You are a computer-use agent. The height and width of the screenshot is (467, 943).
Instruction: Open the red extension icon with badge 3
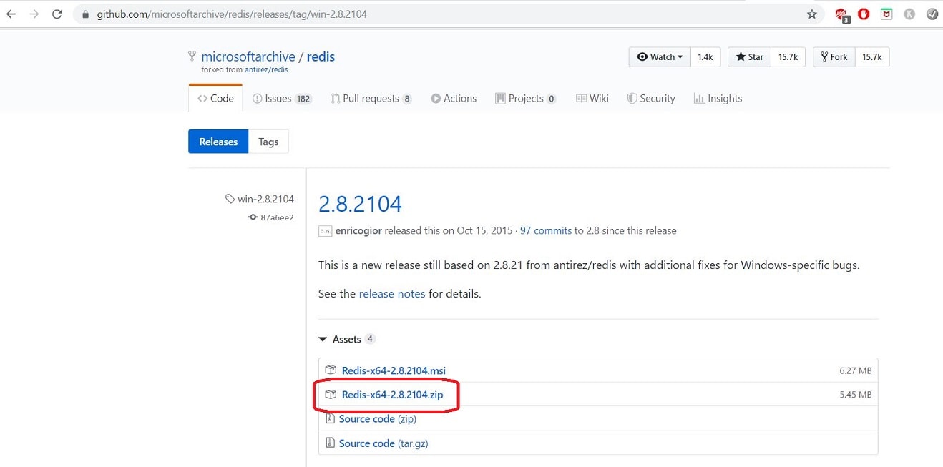point(842,14)
